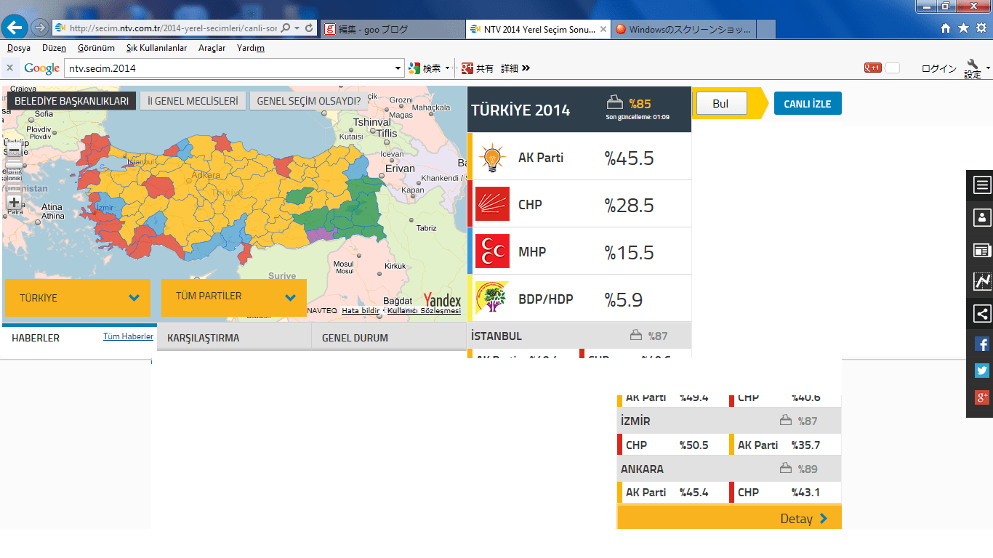Share on Twitter via sidebar icon

pyautogui.click(x=982, y=371)
